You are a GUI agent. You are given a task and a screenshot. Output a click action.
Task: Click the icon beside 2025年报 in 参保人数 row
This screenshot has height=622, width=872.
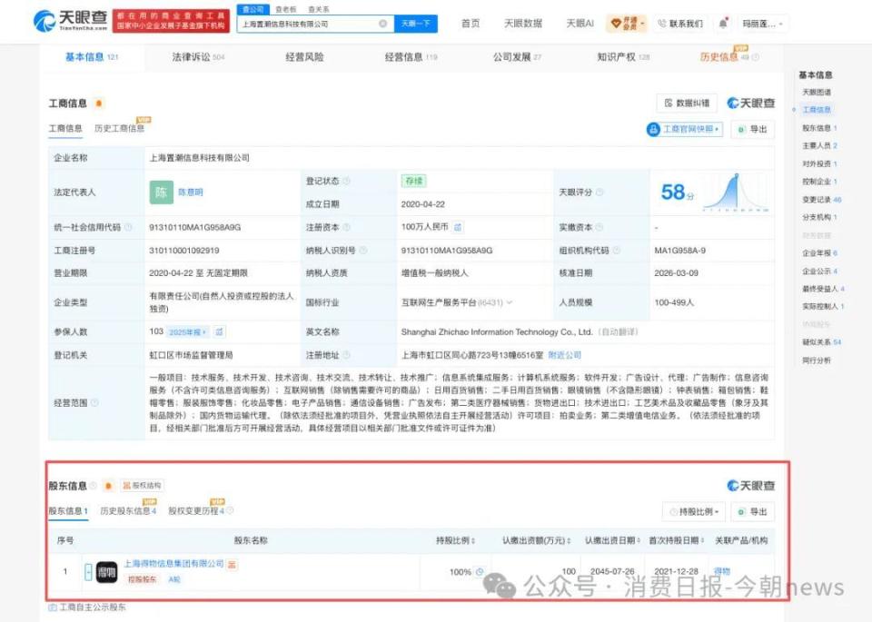(219, 331)
